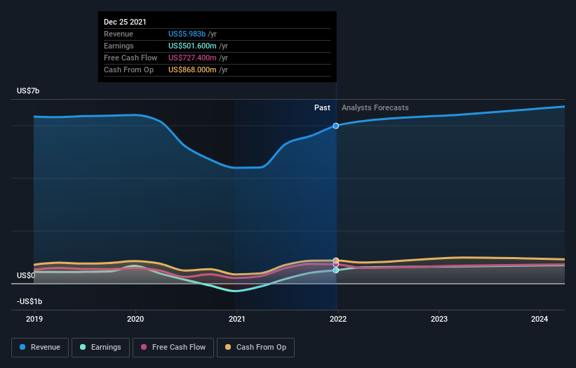The height and width of the screenshot is (368, 576).
Task: Click the Revenue row label in tooltip
Action: [x=119, y=34]
